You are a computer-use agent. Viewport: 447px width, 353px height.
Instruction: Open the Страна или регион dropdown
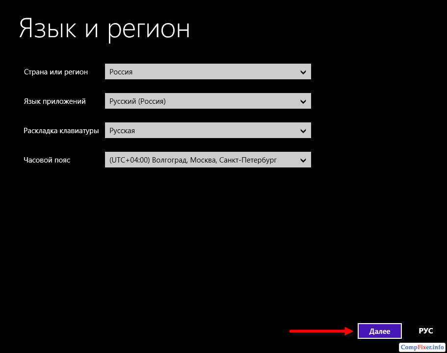[208, 72]
